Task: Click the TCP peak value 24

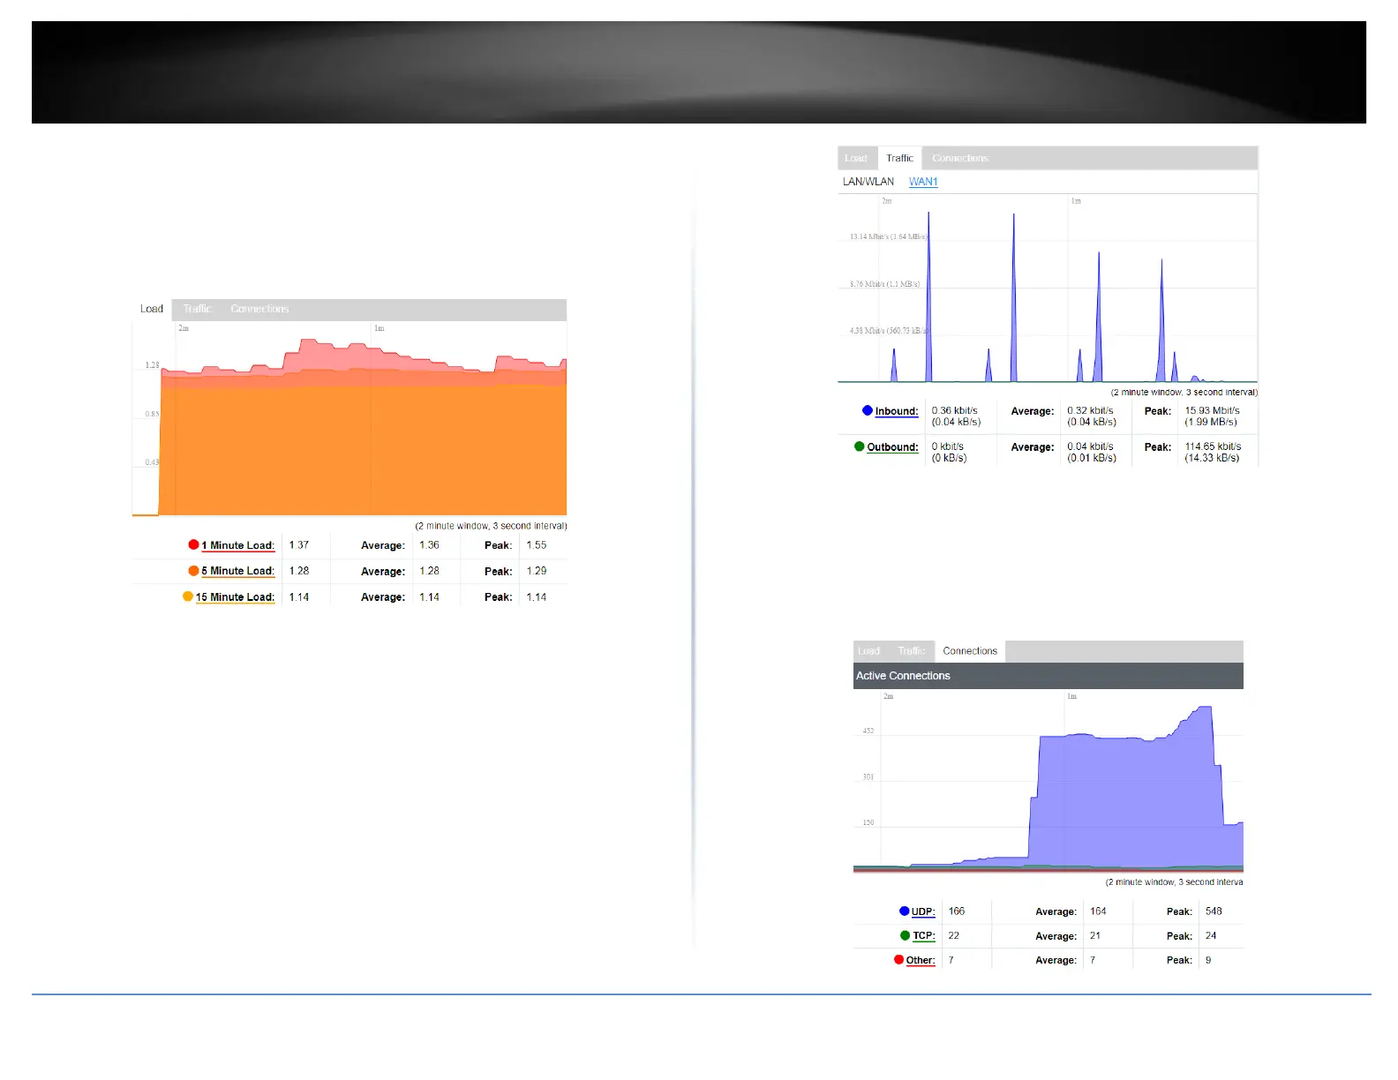Action: click(x=1211, y=935)
